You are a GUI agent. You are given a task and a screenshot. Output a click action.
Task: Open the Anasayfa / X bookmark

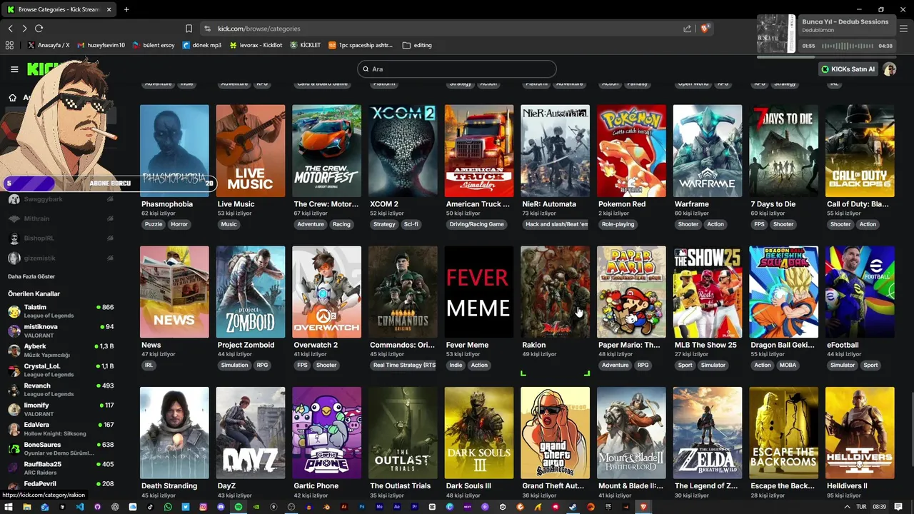(x=49, y=45)
